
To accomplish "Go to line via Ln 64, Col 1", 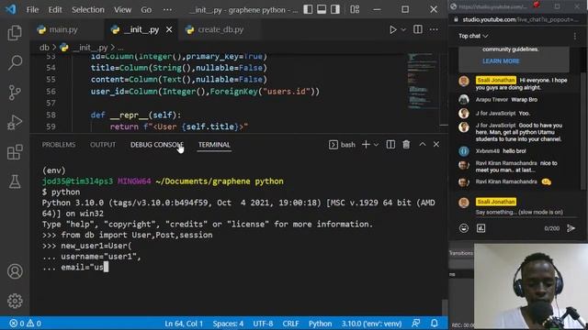I will 184,324.
